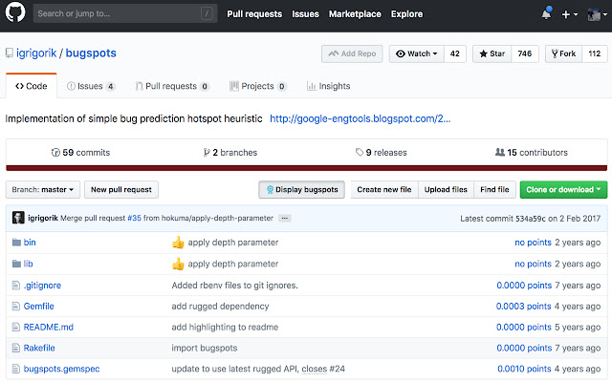View 2 branches

[229, 153]
